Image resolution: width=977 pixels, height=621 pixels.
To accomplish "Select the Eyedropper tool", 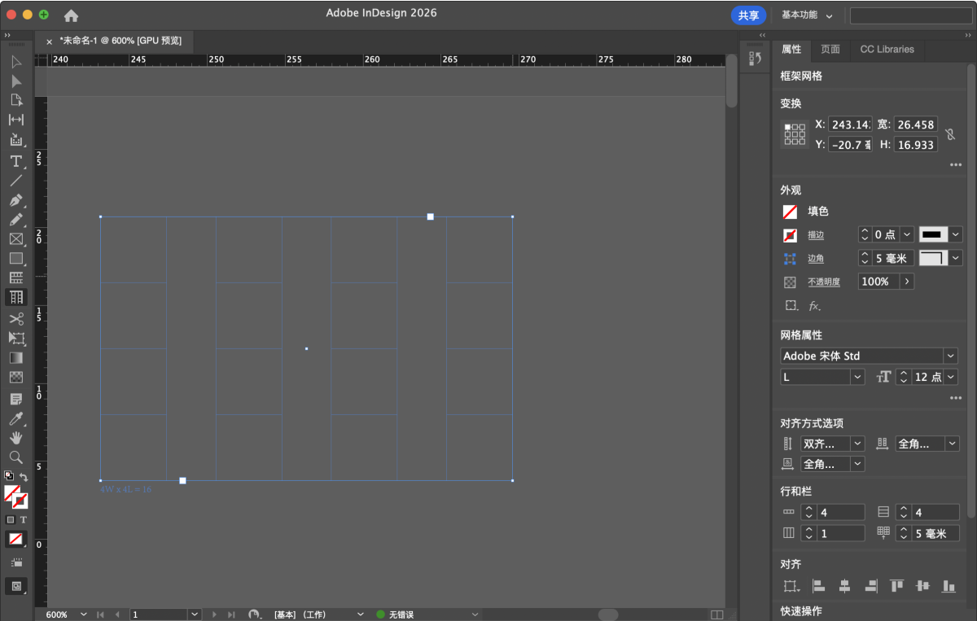I will (x=15, y=418).
